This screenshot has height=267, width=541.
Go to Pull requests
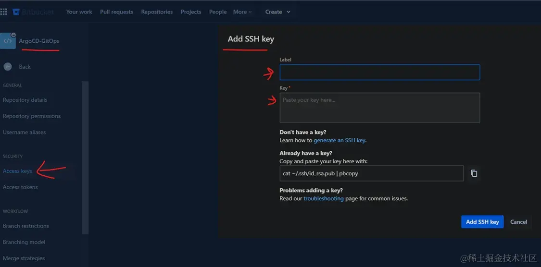[116, 12]
